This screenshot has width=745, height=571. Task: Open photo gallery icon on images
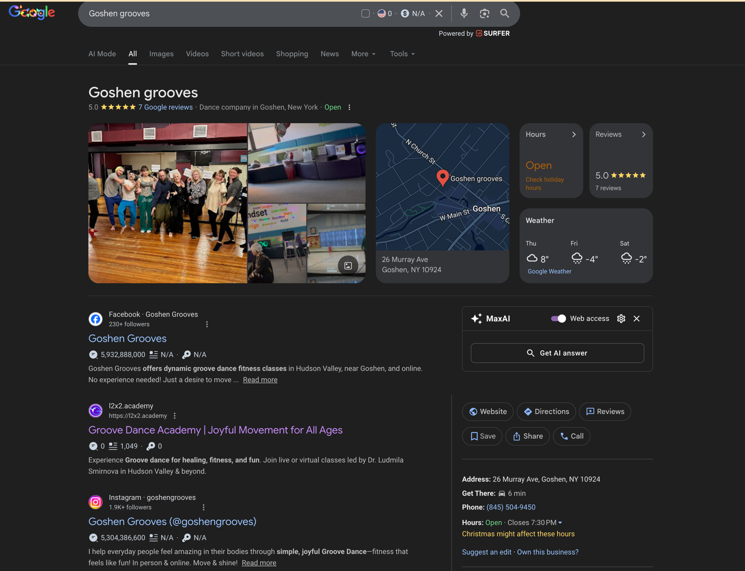pos(348,266)
